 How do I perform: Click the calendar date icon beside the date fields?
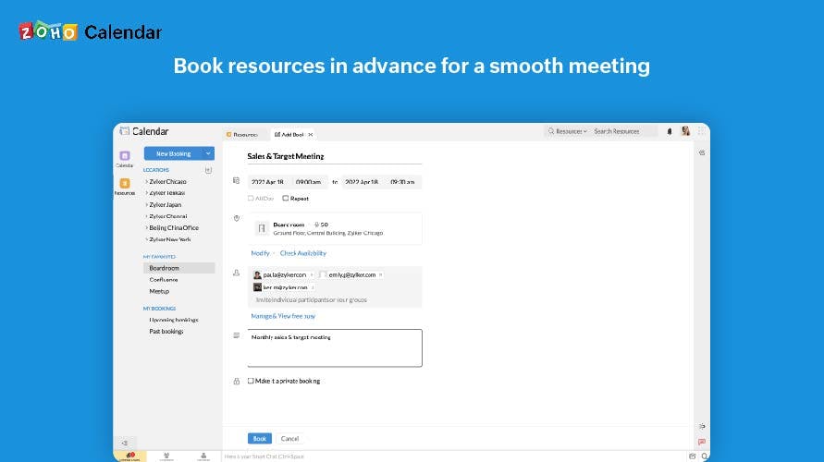coord(236,180)
